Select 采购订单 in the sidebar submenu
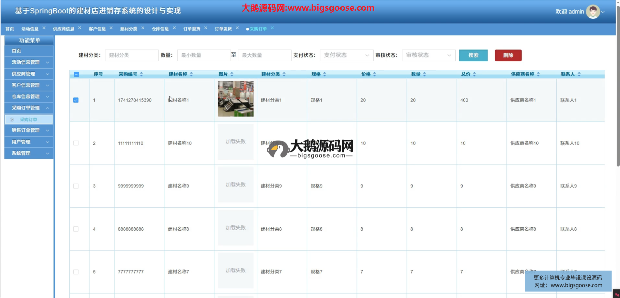620x298 pixels. coord(29,120)
